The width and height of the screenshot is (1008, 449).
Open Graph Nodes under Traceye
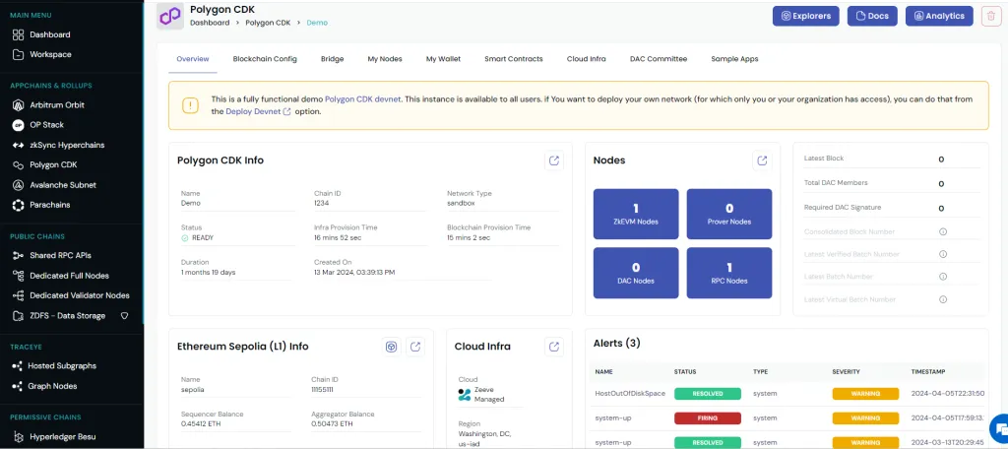(x=45, y=387)
